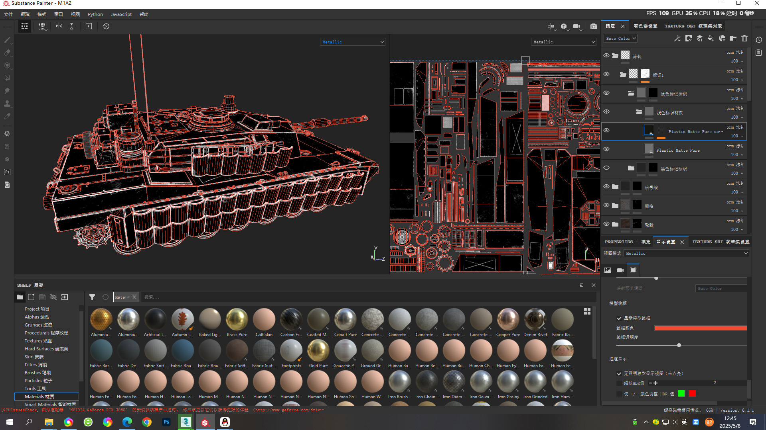766x430 pixels.
Task: Click the shelf filter funnel icon
Action: pos(92,297)
